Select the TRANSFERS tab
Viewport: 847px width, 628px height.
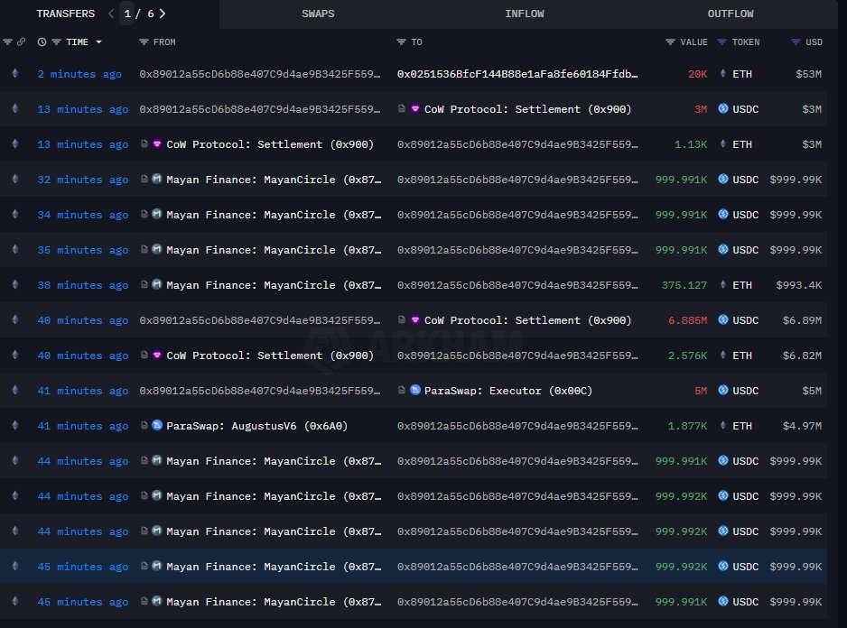(x=65, y=14)
